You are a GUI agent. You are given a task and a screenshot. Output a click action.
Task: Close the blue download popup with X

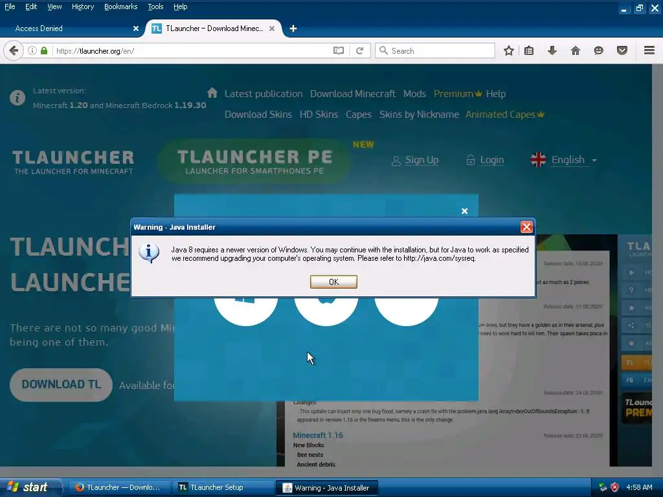[x=464, y=211]
